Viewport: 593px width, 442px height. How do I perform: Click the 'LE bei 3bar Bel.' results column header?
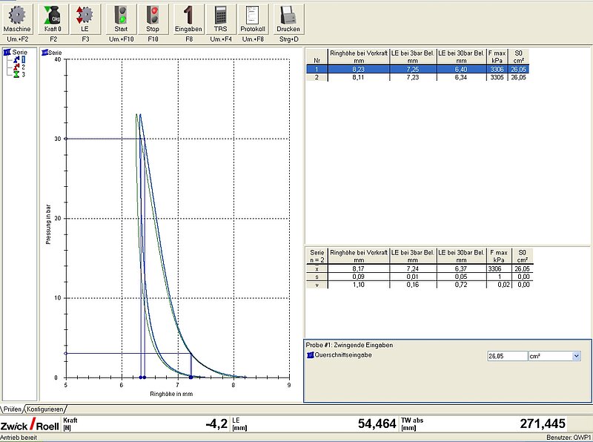click(413, 57)
